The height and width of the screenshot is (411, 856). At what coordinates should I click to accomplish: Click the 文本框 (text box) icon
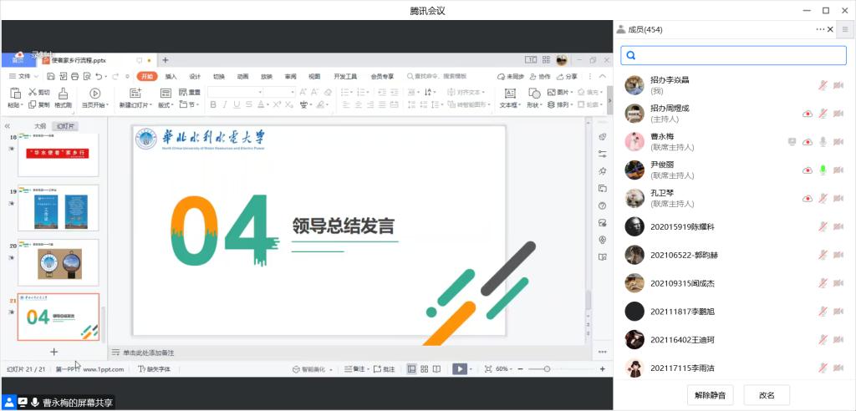pyautogui.click(x=509, y=93)
